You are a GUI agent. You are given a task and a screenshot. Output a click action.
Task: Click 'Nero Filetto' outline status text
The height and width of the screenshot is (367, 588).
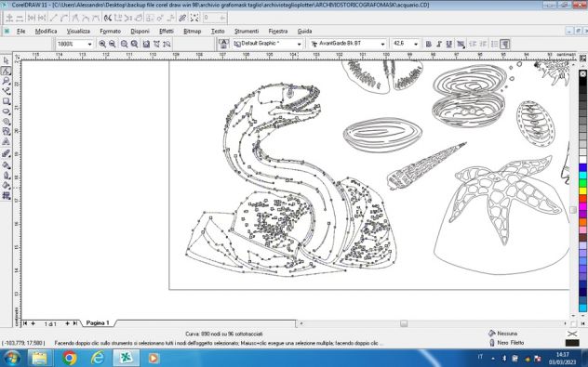pyautogui.click(x=510, y=342)
